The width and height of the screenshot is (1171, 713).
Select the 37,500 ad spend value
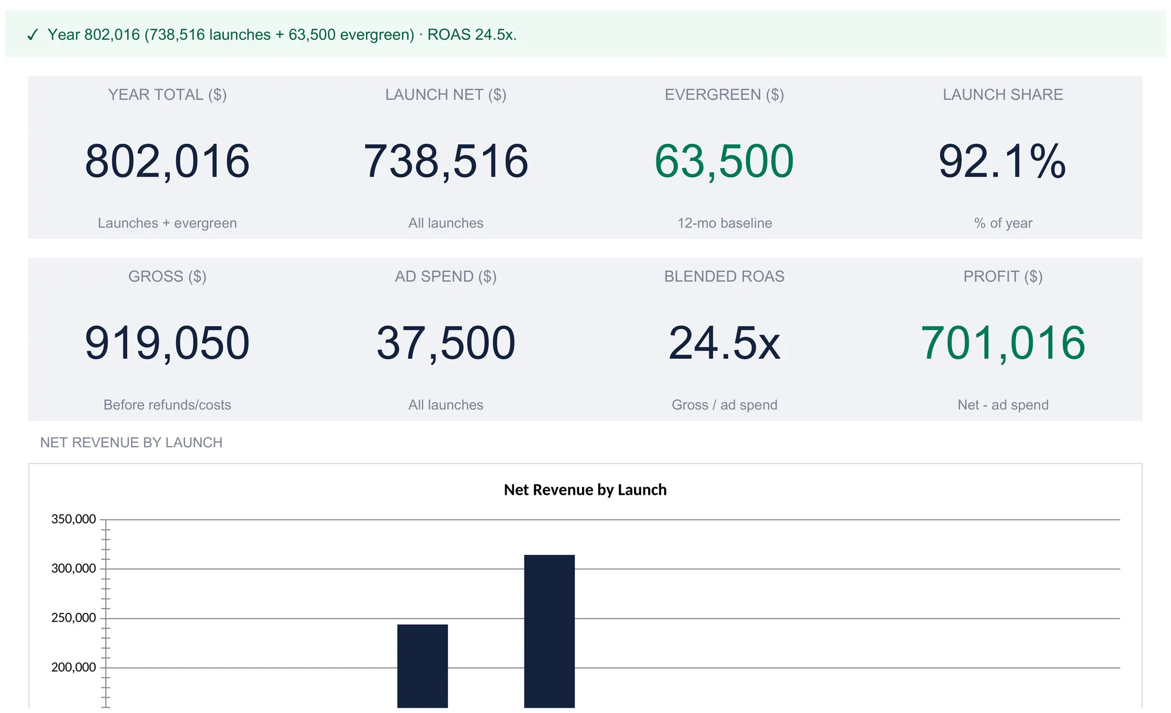446,343
